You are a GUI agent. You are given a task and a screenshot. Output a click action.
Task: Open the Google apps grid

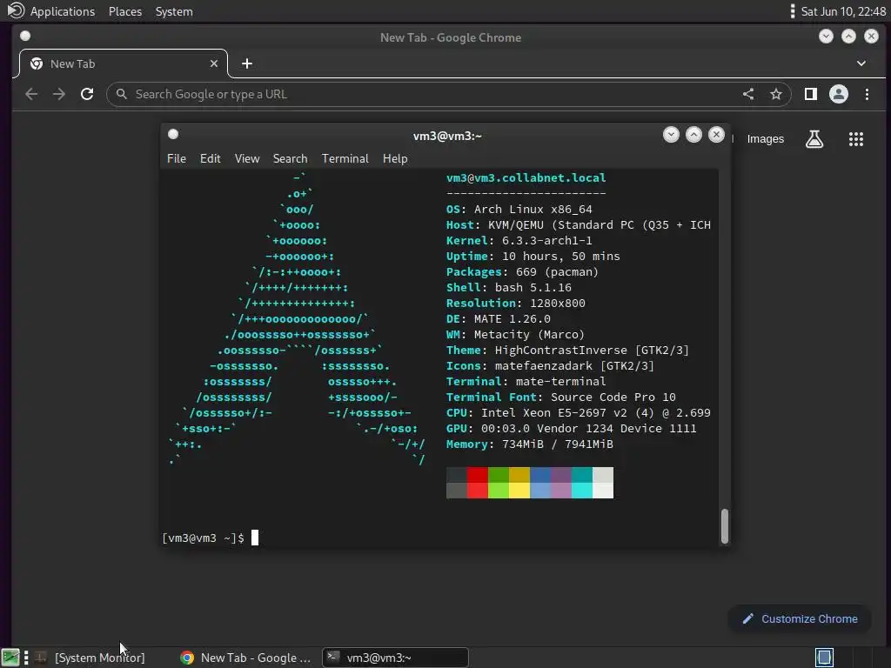(x=856, y=139)
